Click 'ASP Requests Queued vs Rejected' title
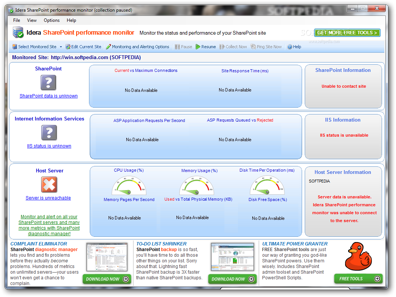 point(240,120)
